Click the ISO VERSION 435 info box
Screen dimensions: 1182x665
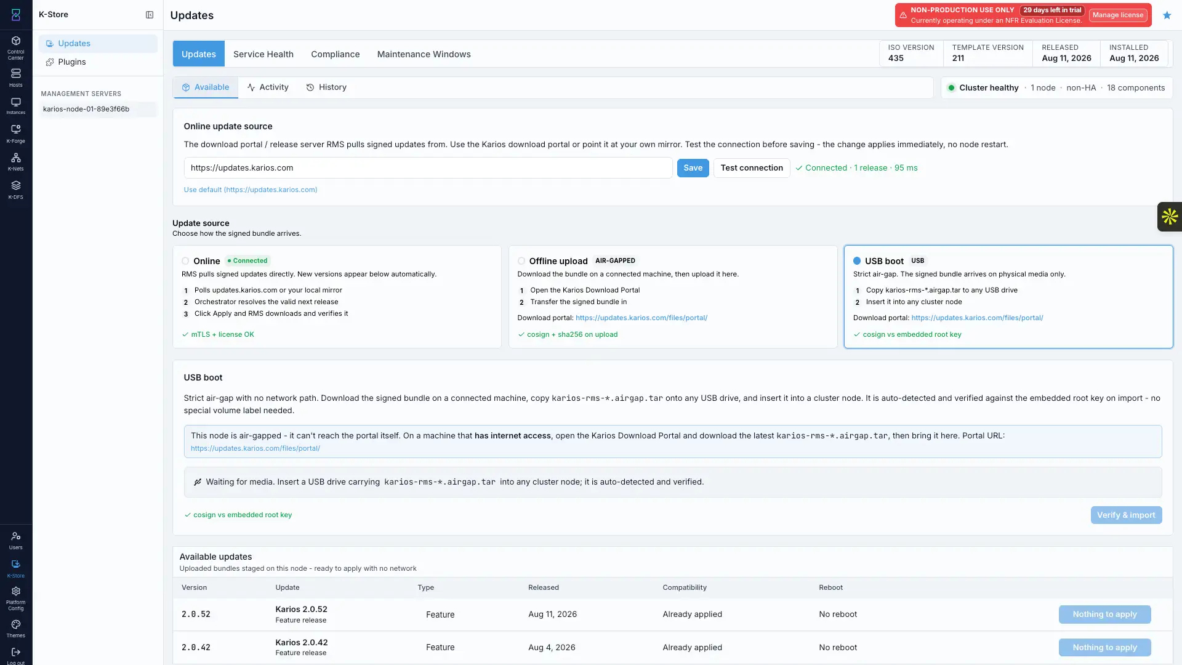tap(911, 54)
